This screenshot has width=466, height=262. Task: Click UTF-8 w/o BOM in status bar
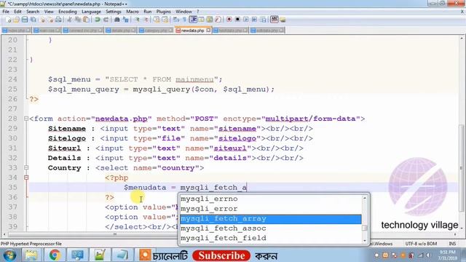(421, 244)
